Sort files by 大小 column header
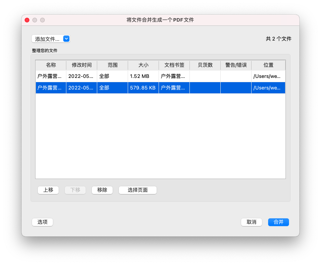Screen dimensions: 321x265 (144, 65)
